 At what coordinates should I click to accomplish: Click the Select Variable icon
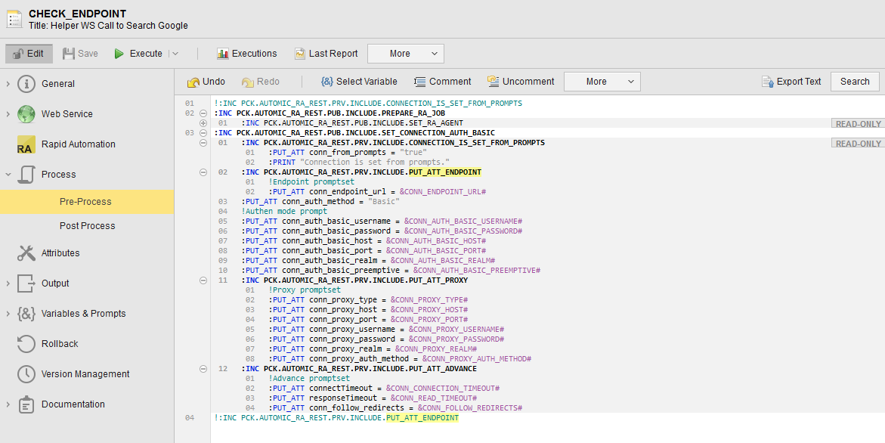point(326,82)
